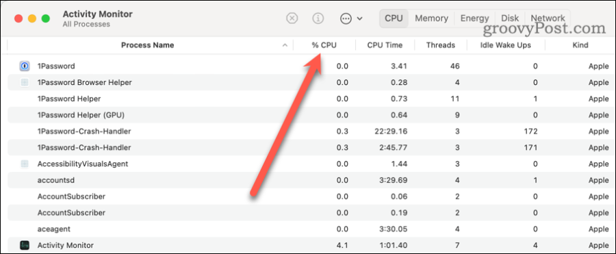Click the All Processes subtitle
Screen dimensions: 616x254
coord(86,25)
